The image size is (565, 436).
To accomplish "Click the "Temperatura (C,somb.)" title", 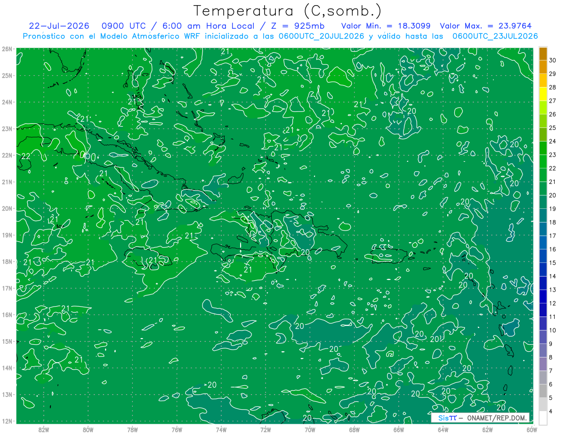I will tap(287, 11).
